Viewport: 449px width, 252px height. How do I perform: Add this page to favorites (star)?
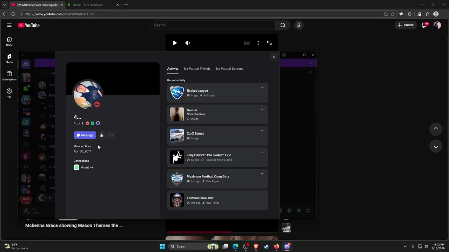[393, 14]
